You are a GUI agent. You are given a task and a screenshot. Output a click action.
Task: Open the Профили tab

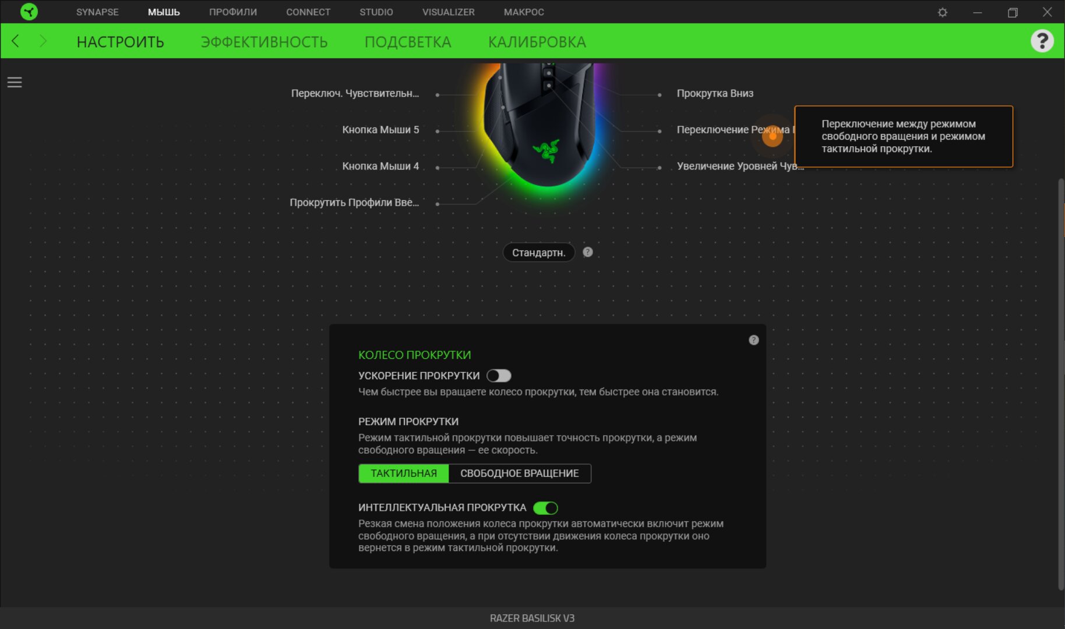click(x=233, y=12)
